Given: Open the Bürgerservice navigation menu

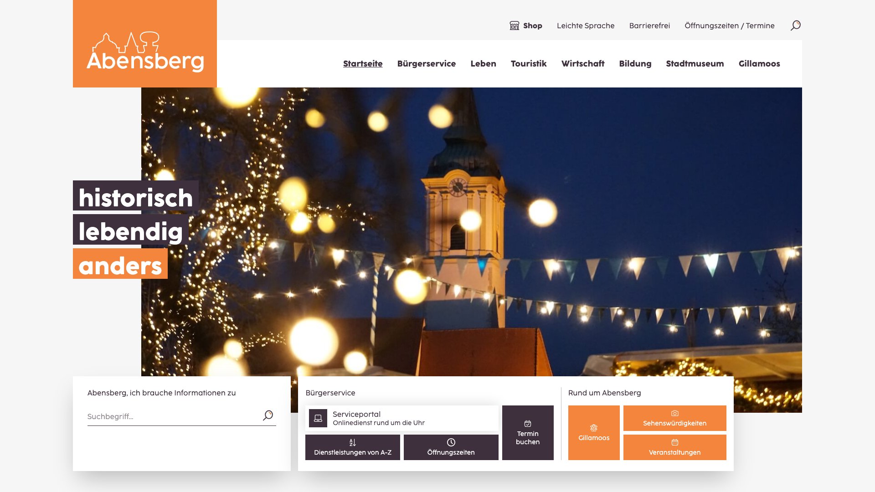Looking at the screenshot, I should pos(427,64).
